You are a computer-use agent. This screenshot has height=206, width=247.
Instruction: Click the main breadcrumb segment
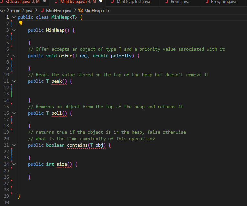15,11
